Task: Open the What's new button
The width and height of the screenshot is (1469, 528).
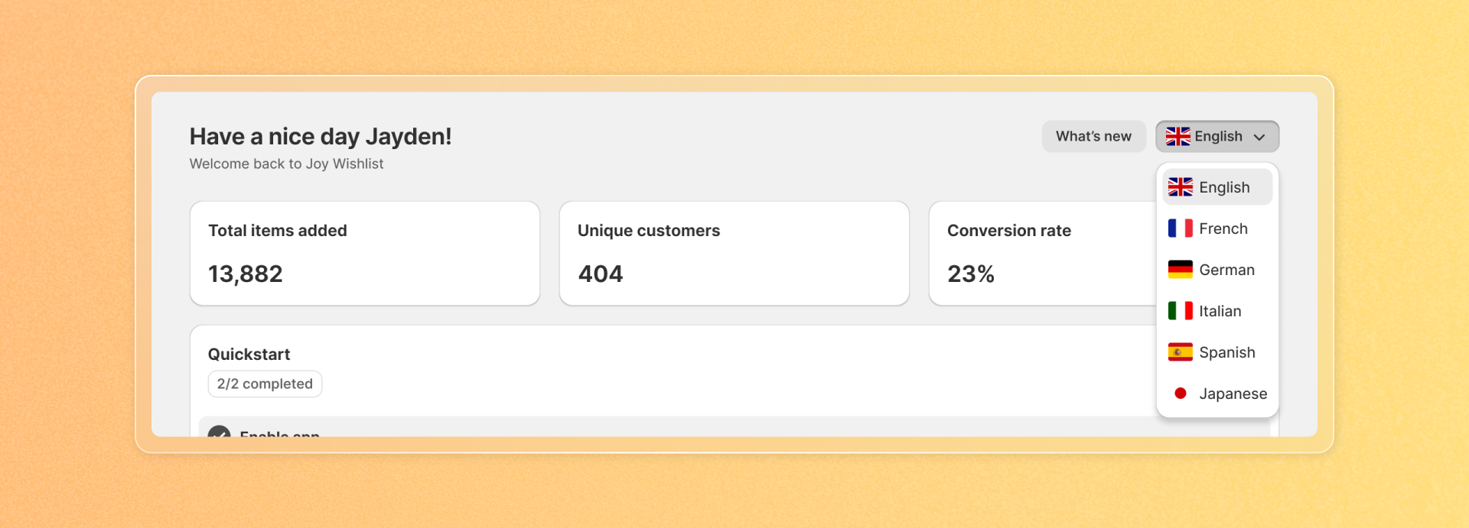Action: point(1093,137)
